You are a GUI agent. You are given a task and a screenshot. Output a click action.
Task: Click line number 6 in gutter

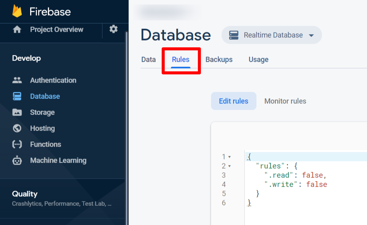click(224, 203)
